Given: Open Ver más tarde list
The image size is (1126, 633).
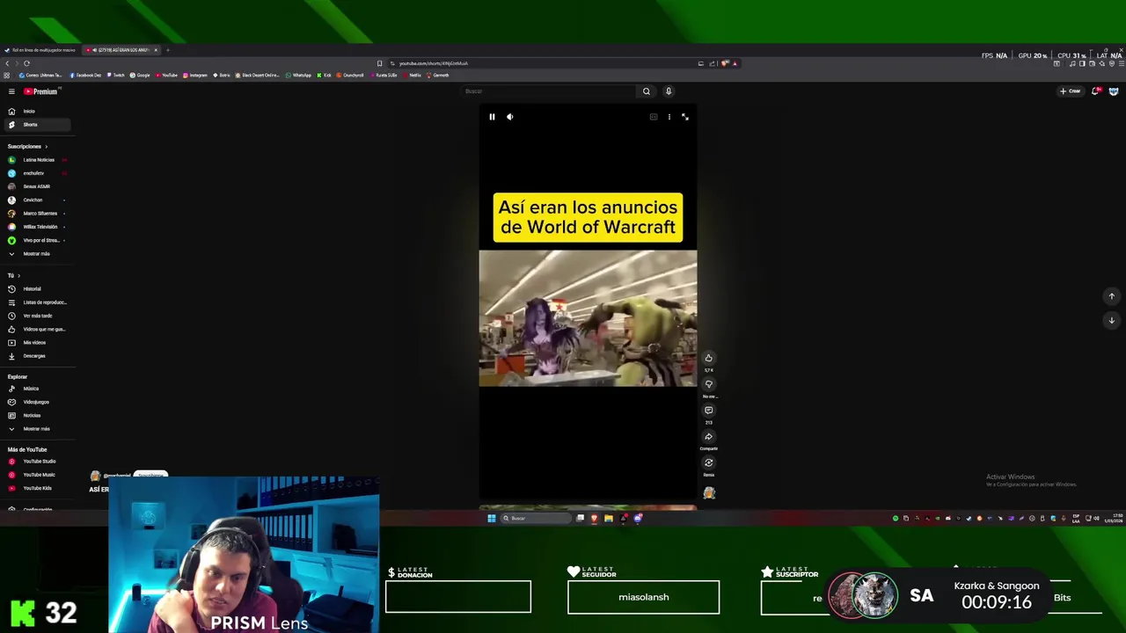Looking at the screenshot, I should point(35,316).
